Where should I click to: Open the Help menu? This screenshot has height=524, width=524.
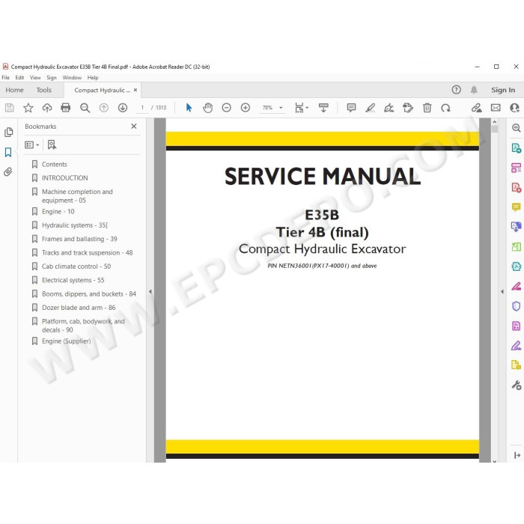click(x=93, y=78)
